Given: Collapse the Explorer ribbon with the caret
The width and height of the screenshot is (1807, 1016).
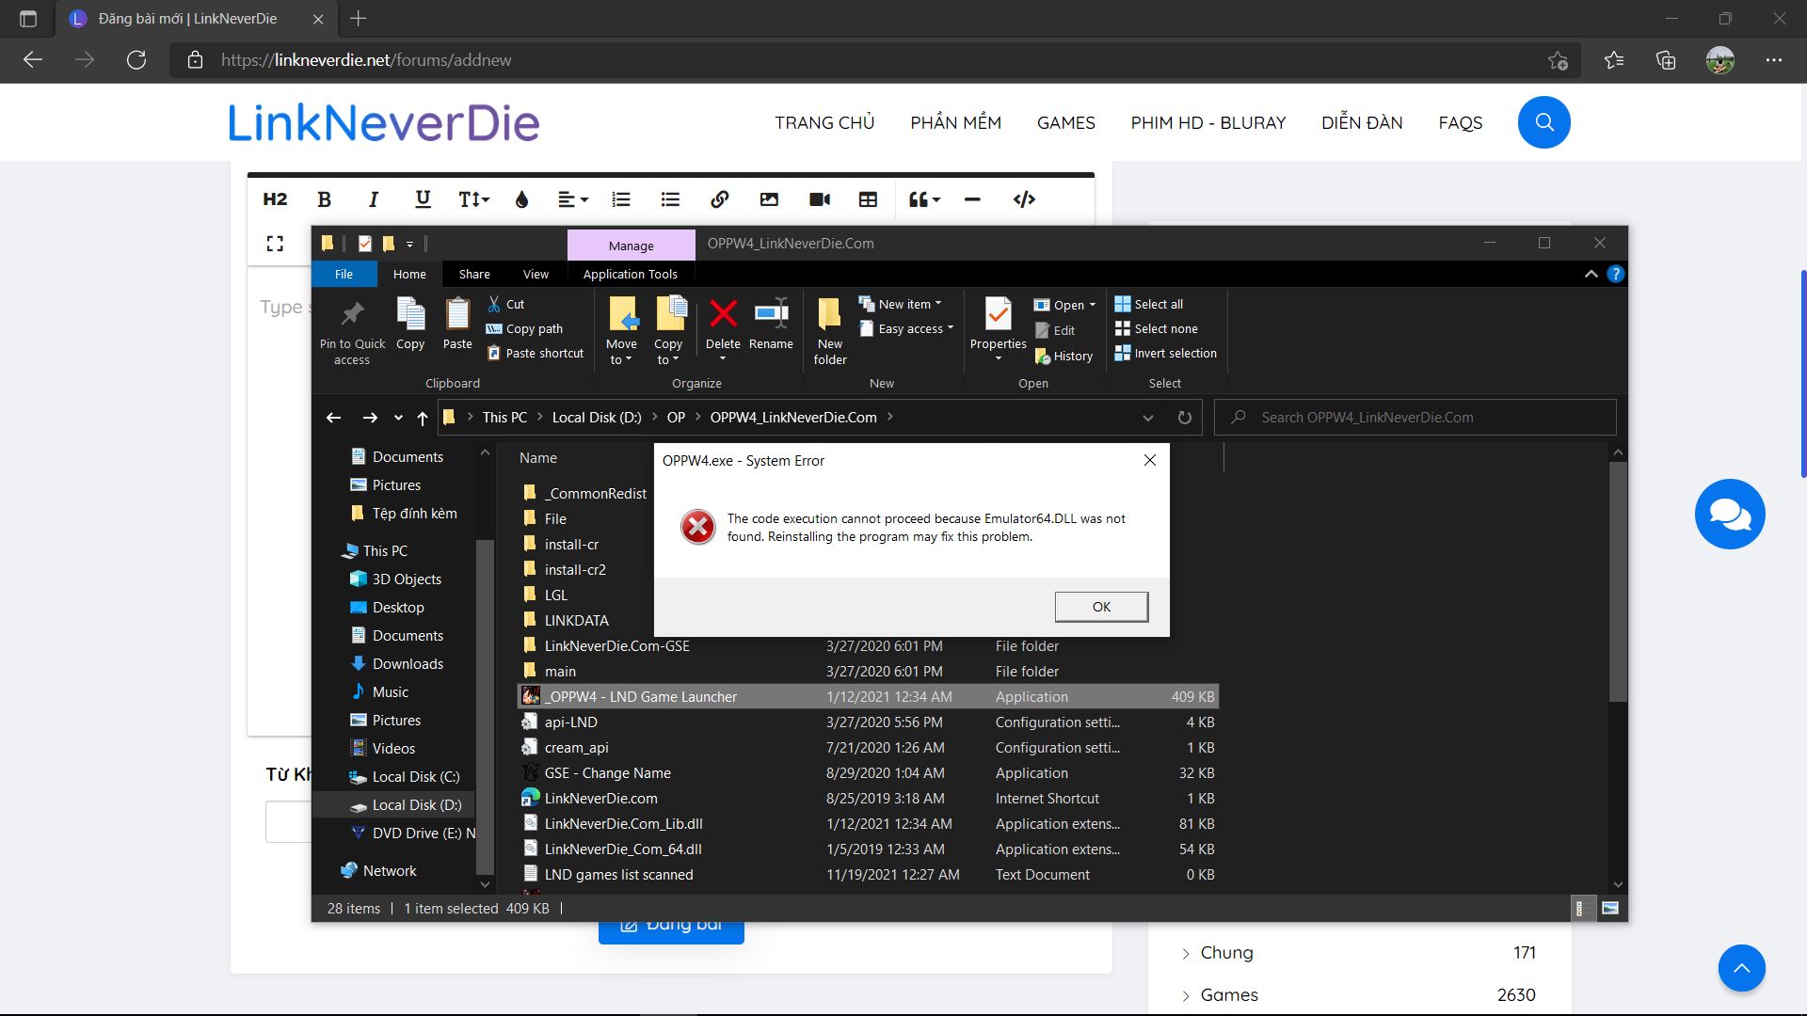Looking at the screenshot, I should click(1591, 274).
